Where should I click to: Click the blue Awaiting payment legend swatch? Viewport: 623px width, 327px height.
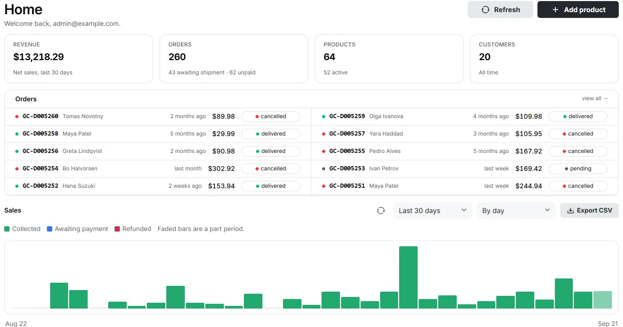[x=50, y=229]
